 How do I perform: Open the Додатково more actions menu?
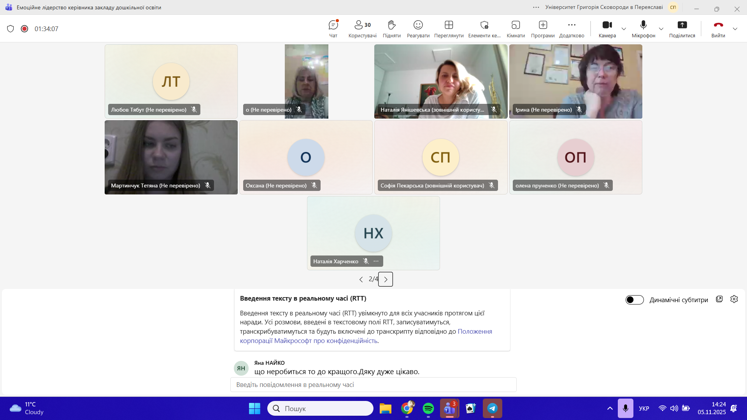point(571,28)
